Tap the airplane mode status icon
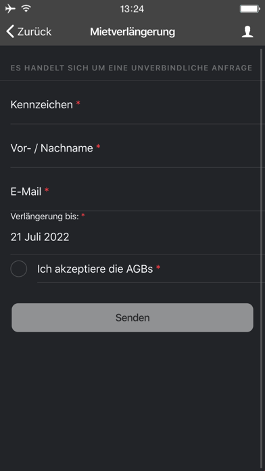 [11, 9]
